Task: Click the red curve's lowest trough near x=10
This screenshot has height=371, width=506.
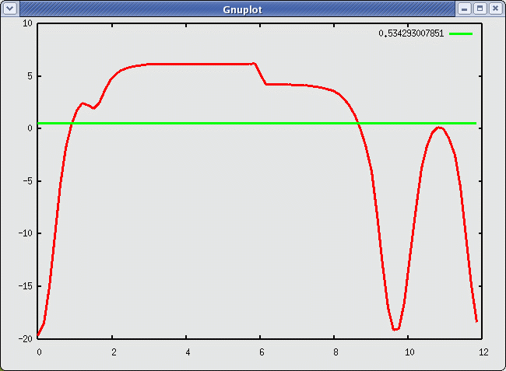Action: [395, 329]
